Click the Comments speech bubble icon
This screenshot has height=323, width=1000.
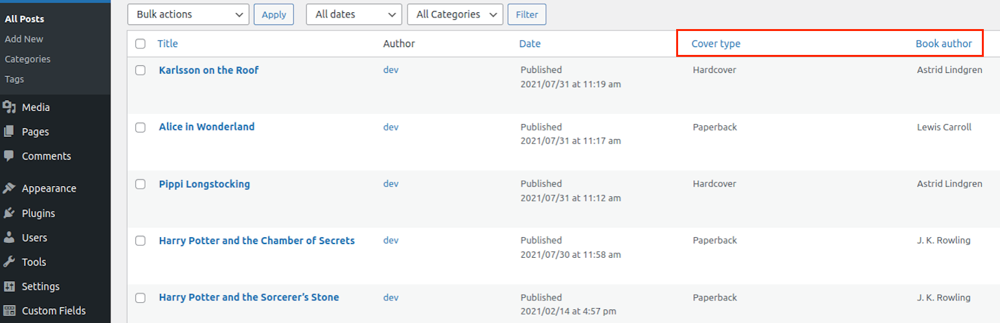pos(9,156)
